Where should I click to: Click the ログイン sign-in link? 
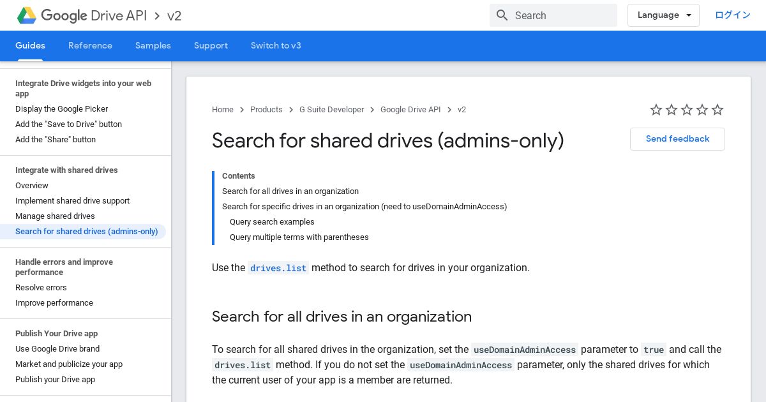click(732, 15)
